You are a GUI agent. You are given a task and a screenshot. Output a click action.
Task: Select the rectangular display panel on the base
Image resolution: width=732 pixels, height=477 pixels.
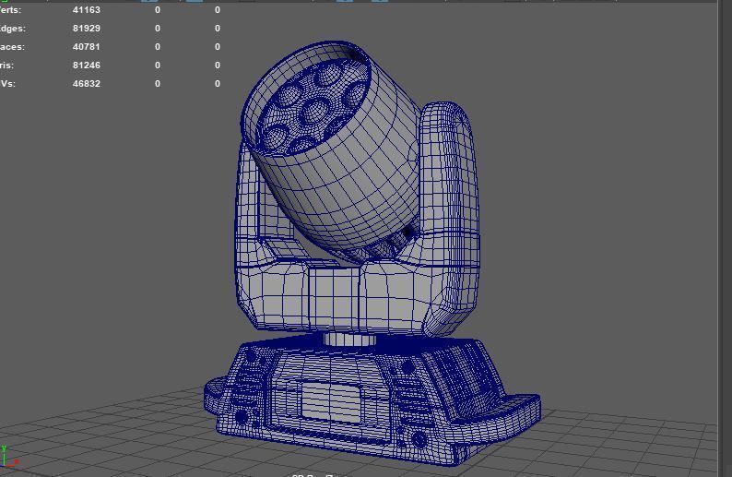point(331,401)
